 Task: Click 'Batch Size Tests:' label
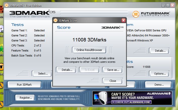point(22,56)
